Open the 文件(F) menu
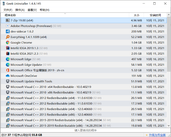This screenshot has height=137, width=171. tap(8, 10)
